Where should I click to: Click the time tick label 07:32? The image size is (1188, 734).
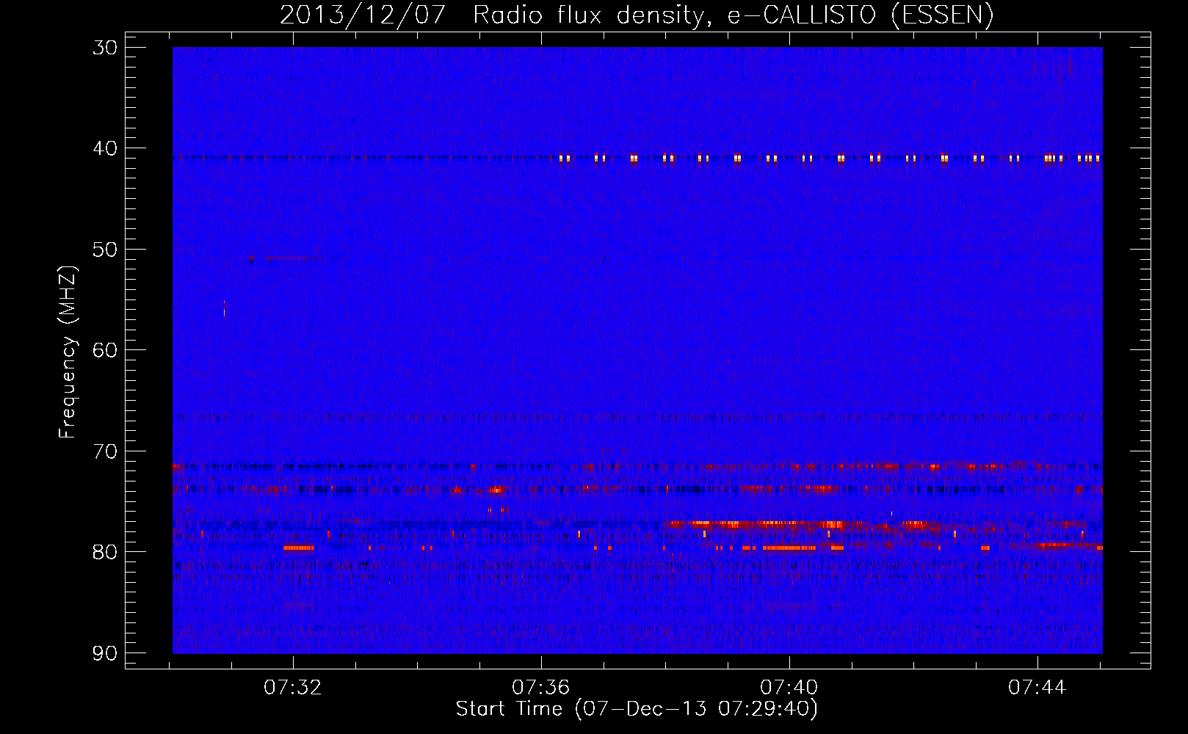[293, 687]
